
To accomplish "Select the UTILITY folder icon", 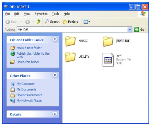I will [x=70, y=57].
